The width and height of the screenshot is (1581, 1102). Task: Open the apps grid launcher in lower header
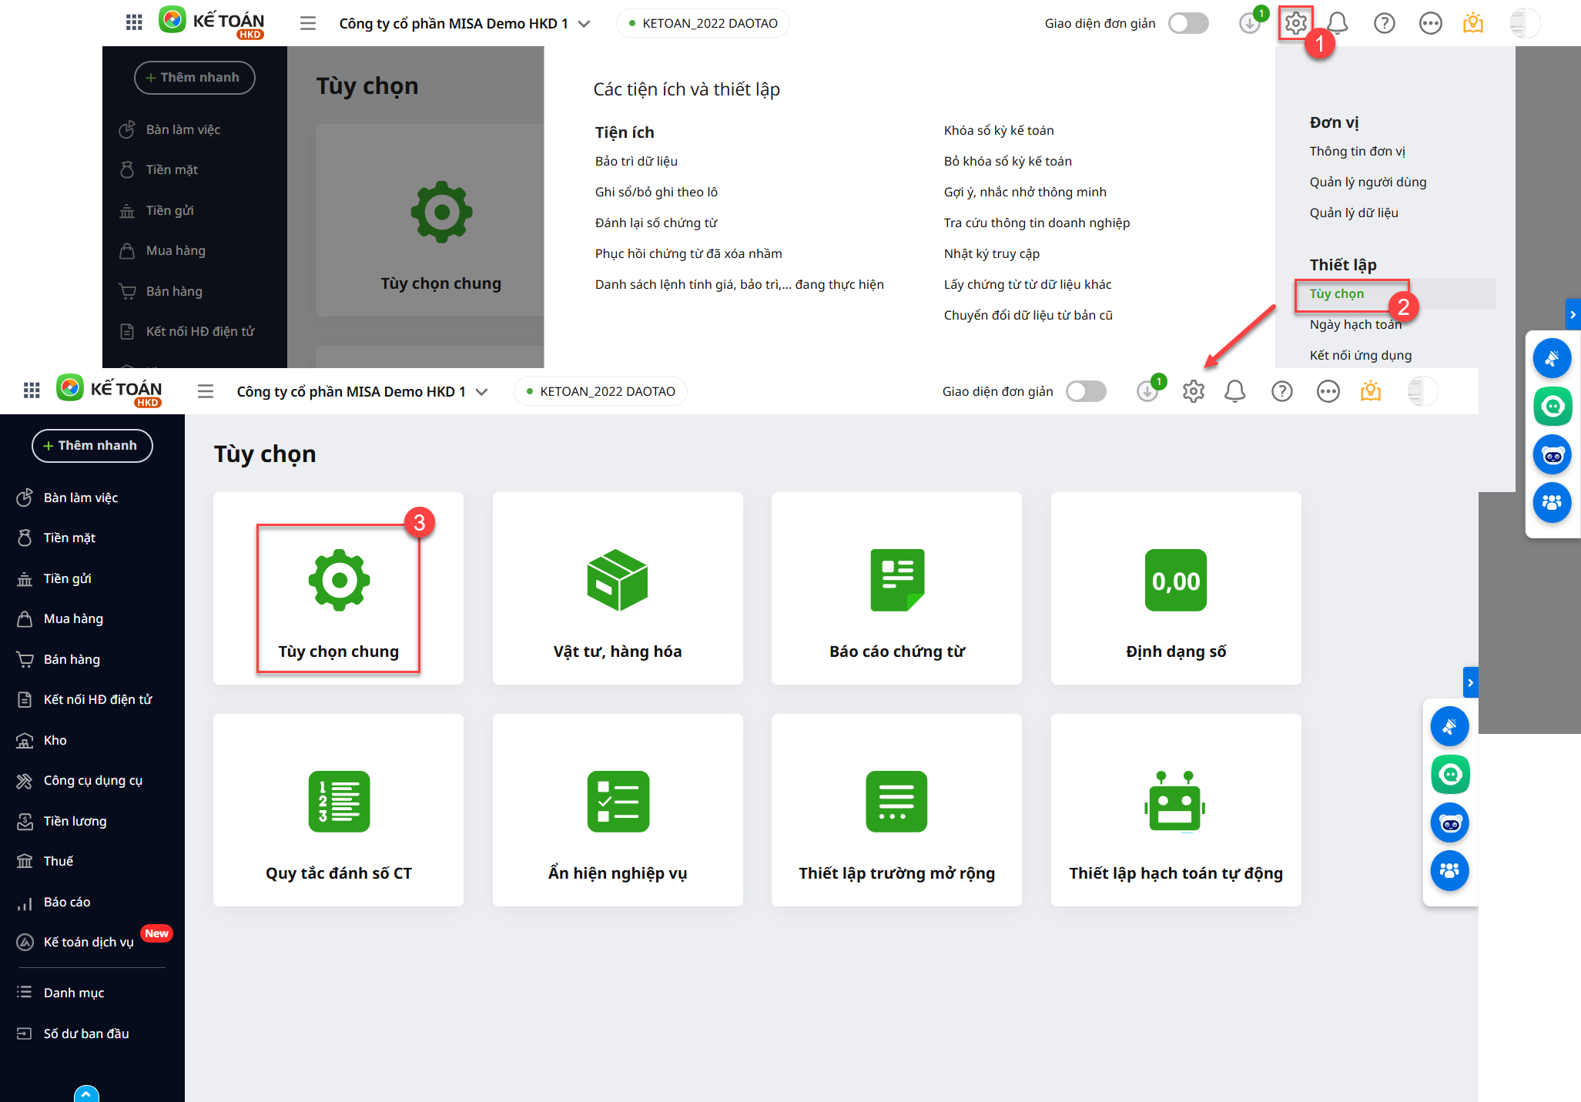click(x=32, y=390)
